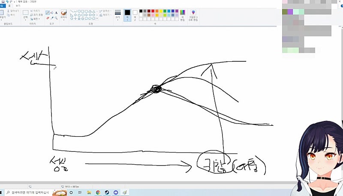Open Edit with Paint 3D
This screenshot has height=196, width=343.
tap(193, 15)
